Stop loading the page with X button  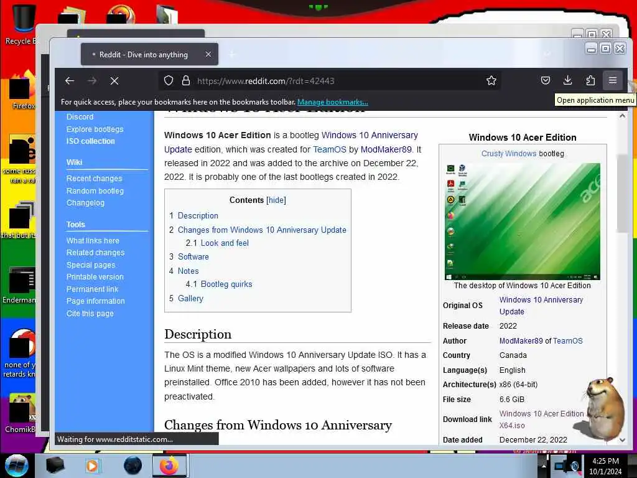click(114, 80)
